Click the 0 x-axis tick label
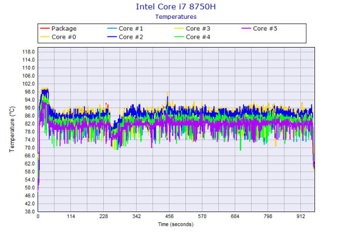This screenshot has width=352, height=235. tap(38, 216)
